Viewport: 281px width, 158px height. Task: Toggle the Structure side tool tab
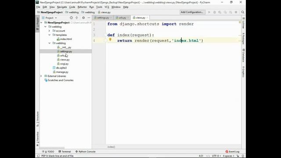37,119
